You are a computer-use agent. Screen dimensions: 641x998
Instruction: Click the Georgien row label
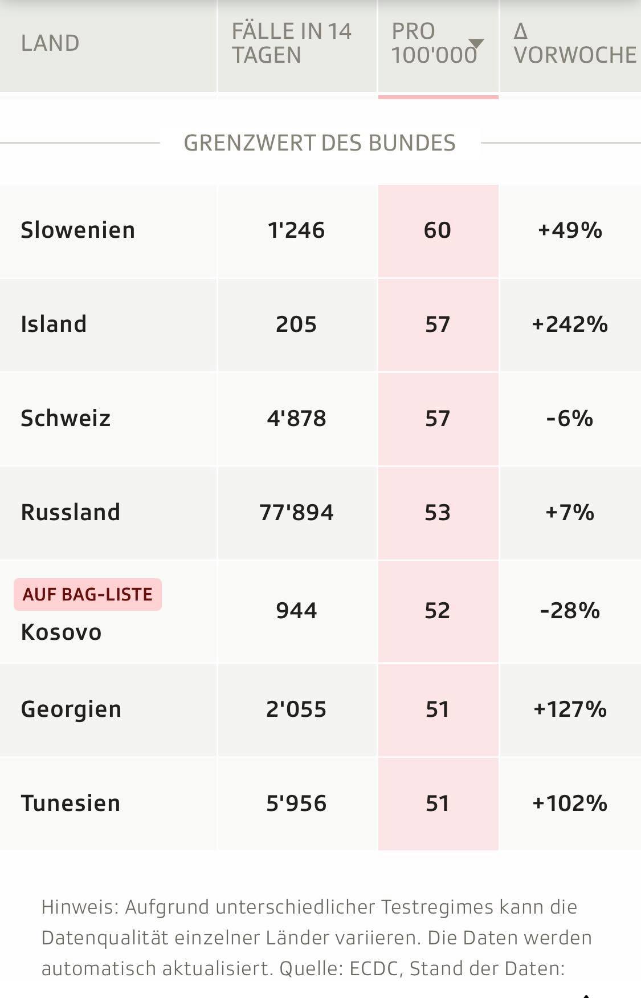point(71,709)
